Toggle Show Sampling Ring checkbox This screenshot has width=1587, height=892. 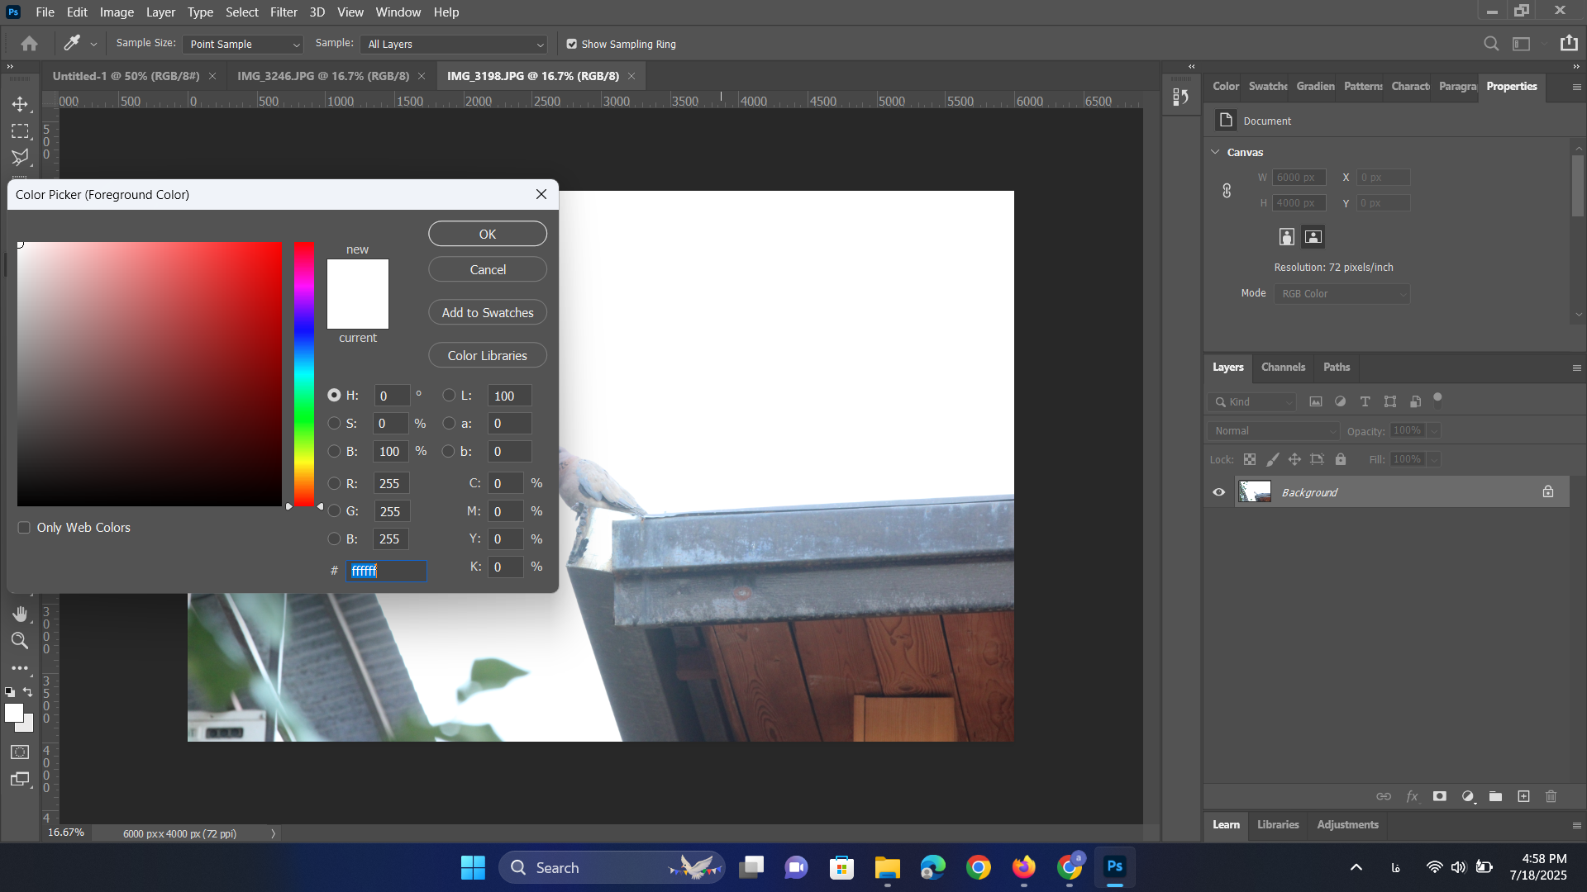point(571,45)
